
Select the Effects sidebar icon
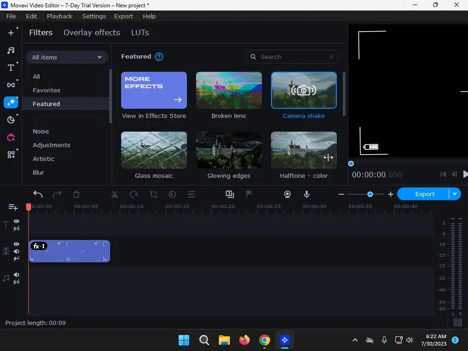(x=11, y=102)
